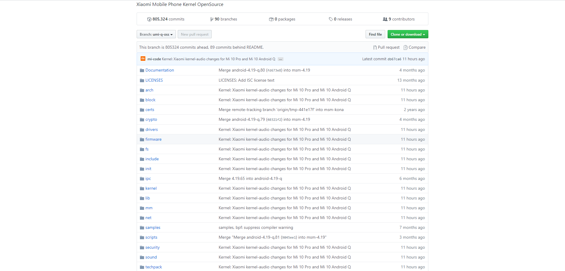
Task: Click the Find file button
Action: [375, 34]
